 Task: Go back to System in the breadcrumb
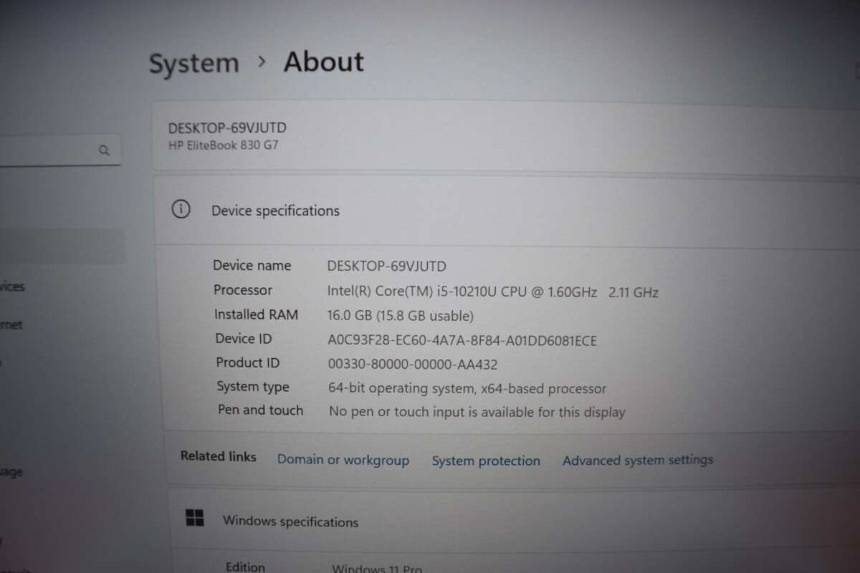193,64
